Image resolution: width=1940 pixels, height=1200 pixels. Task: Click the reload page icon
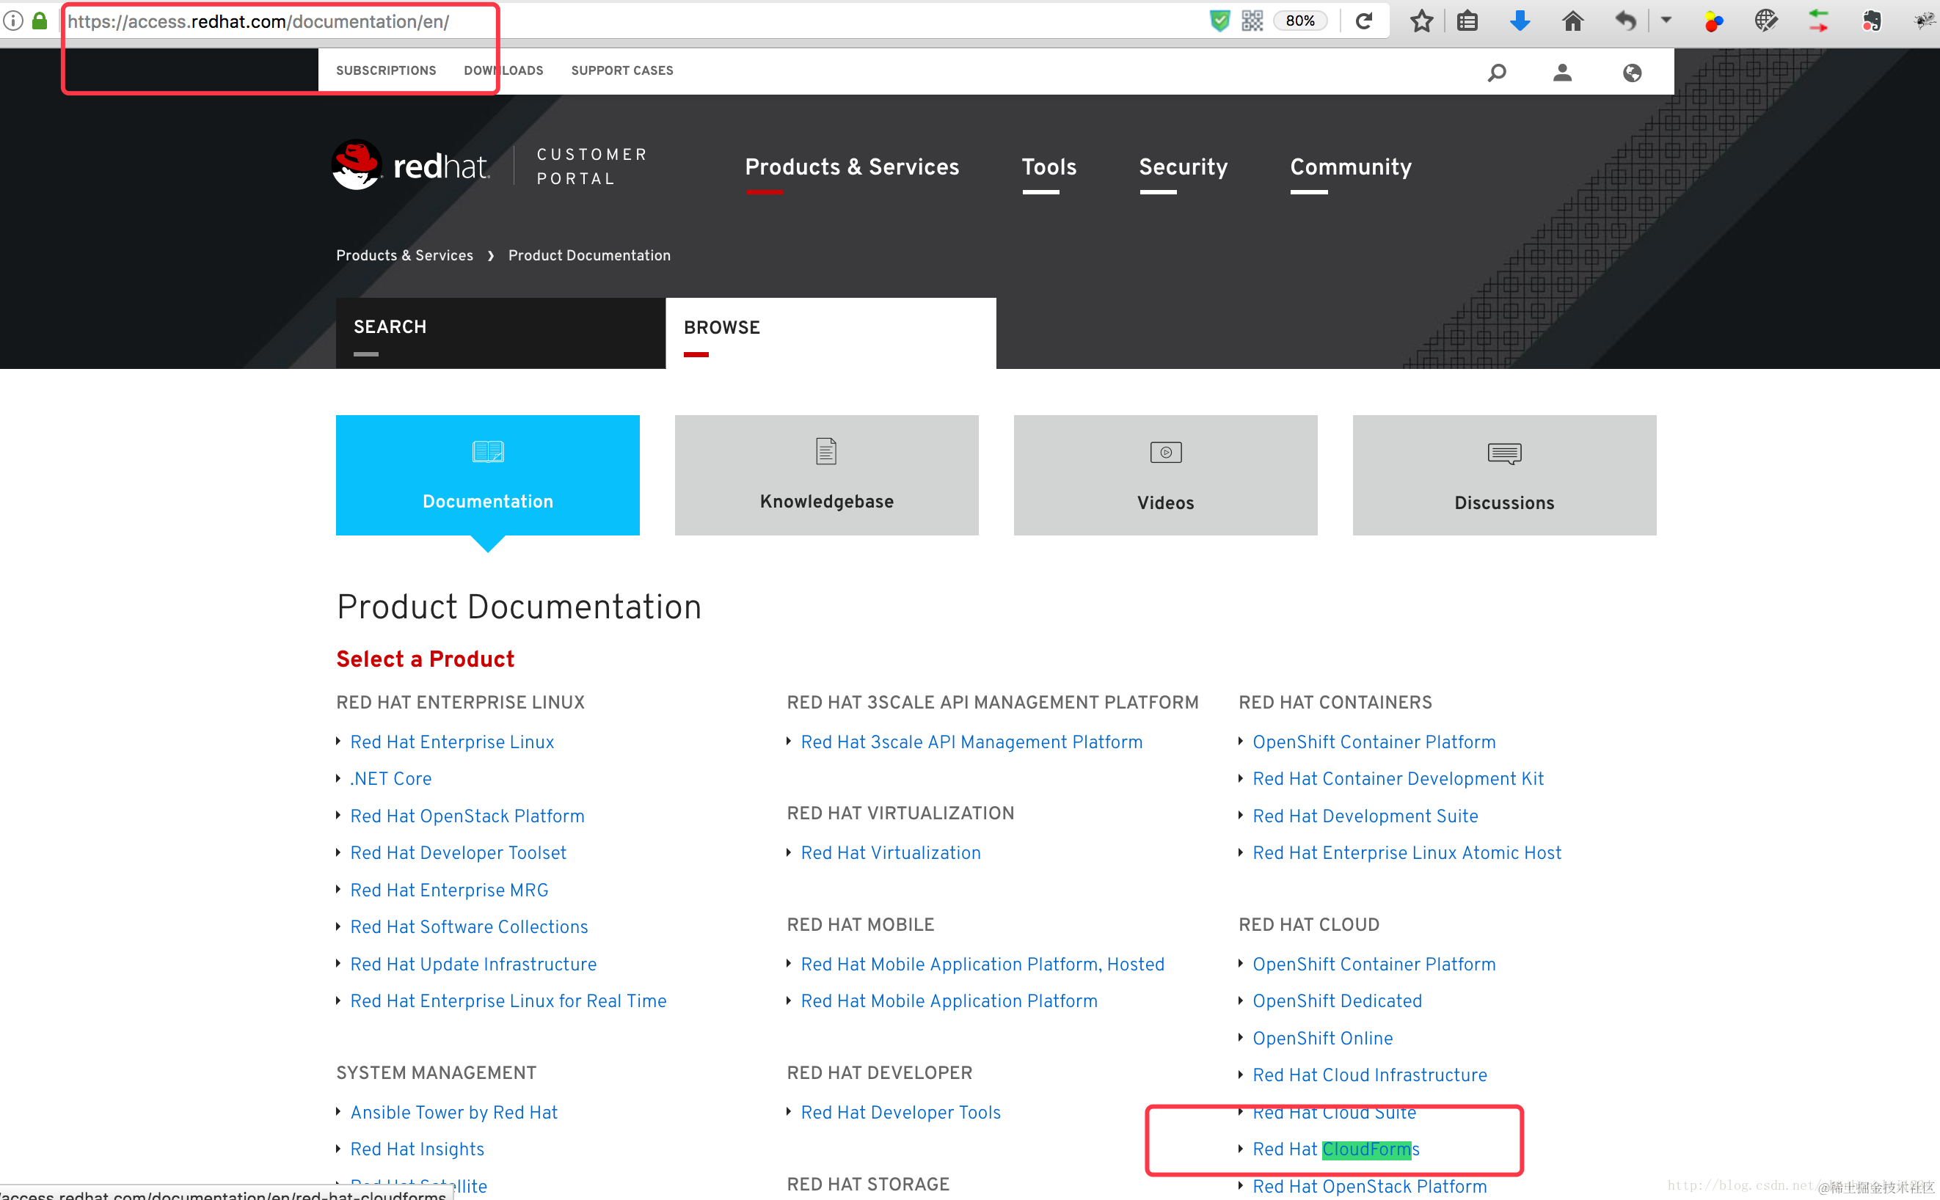(x=1364, y=21)
